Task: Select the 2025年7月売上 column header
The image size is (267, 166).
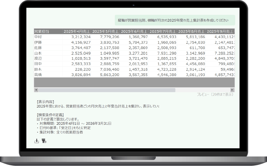Action: pyautogui.click(x=163, y=31)
